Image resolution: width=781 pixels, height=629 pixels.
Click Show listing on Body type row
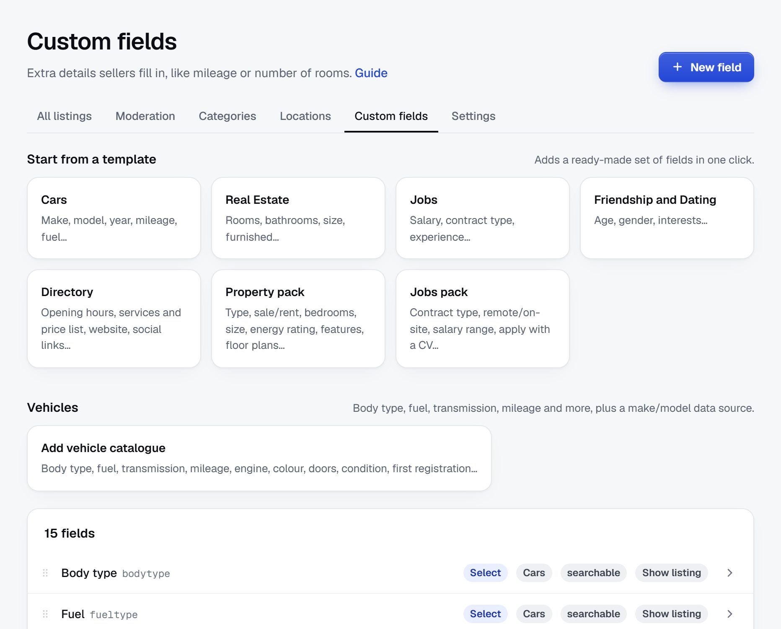coord(672,573)
